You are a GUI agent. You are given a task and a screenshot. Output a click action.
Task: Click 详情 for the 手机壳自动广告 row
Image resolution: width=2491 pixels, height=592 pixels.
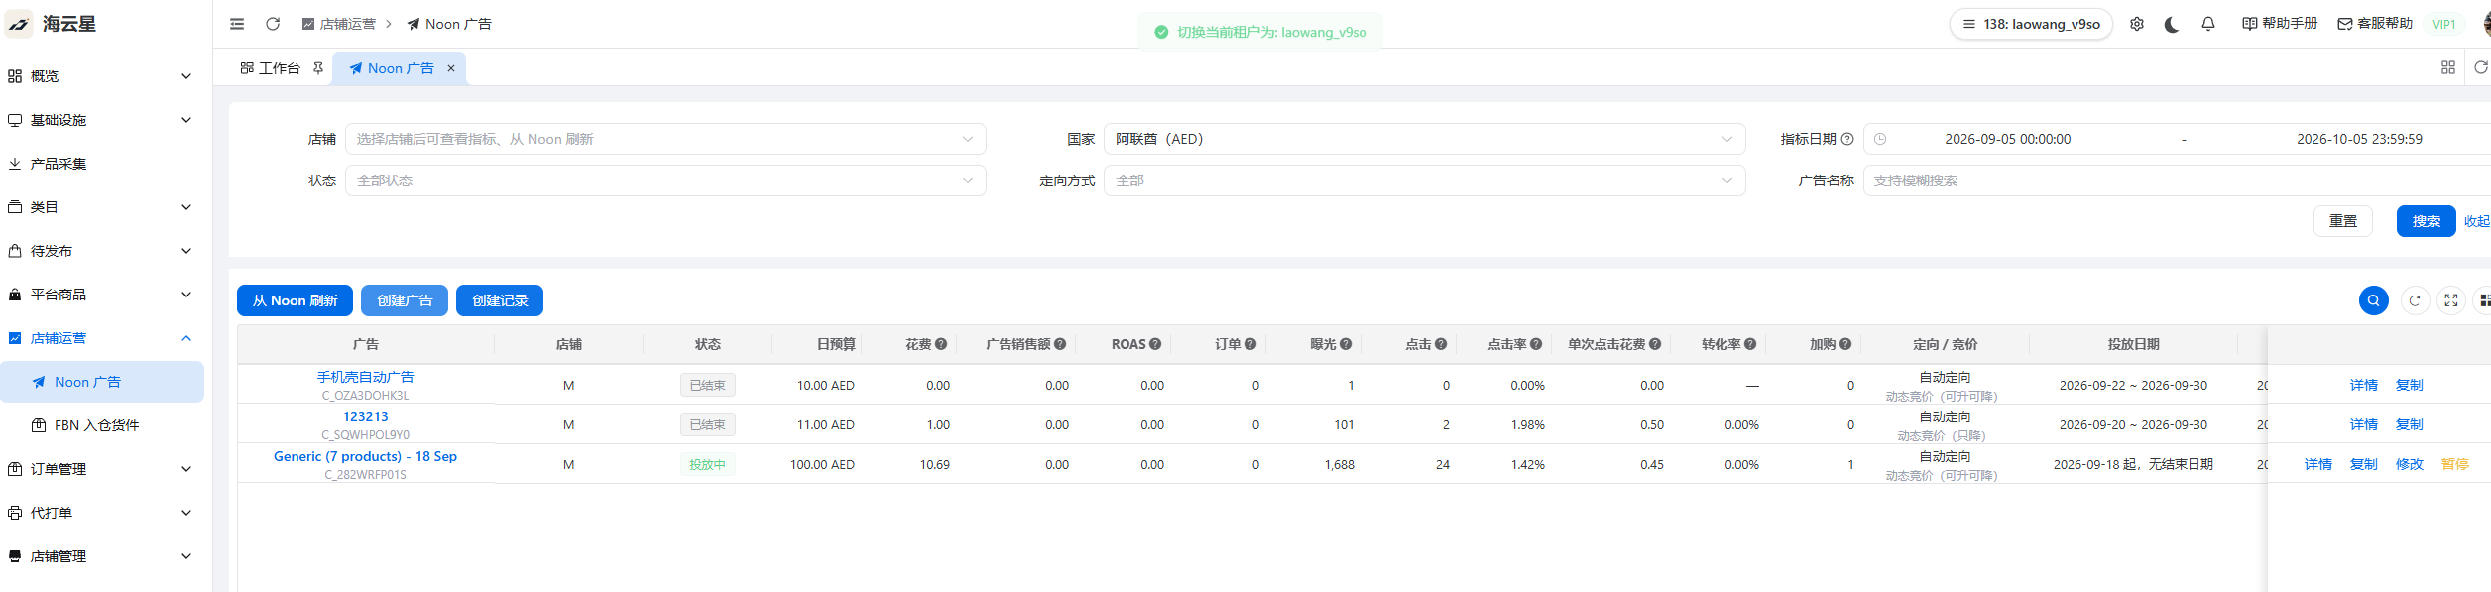tap(2364, 385)
